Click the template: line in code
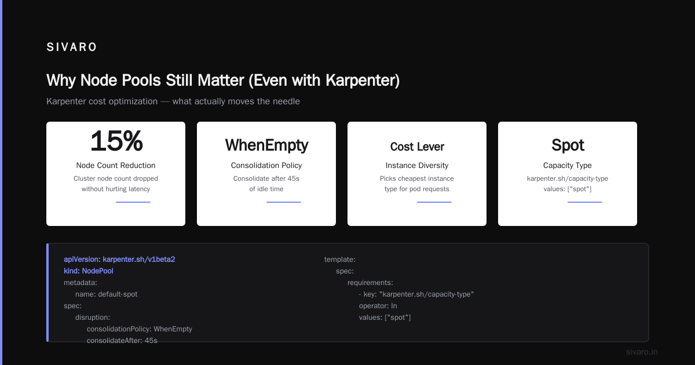695x365 pixels. coord(340,260)
